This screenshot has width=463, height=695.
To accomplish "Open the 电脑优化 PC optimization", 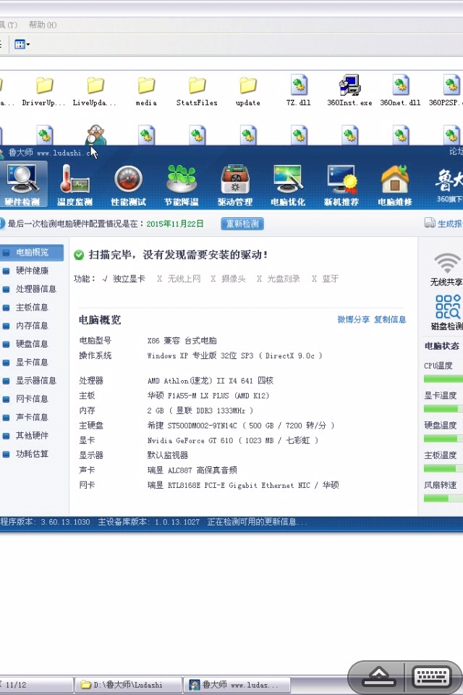I will pos(288,185).
